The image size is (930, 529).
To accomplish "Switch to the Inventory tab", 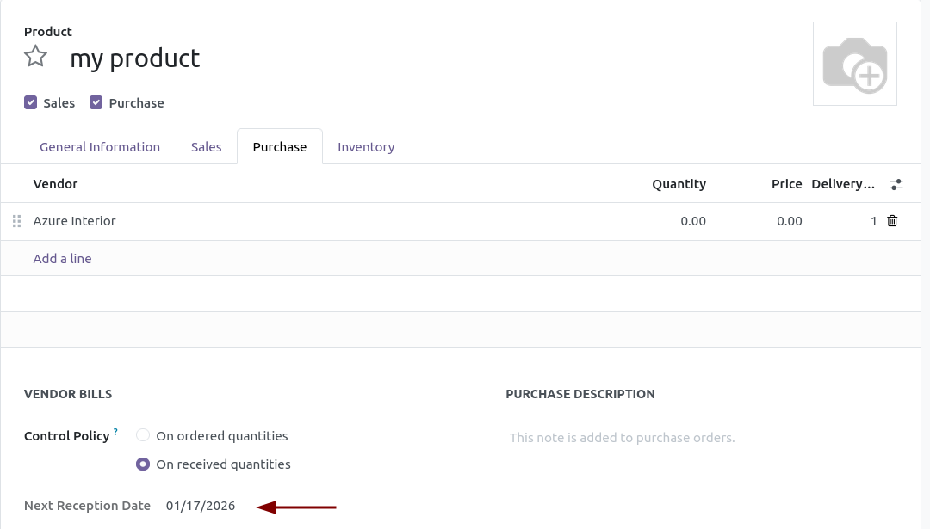I will (366, 146).
